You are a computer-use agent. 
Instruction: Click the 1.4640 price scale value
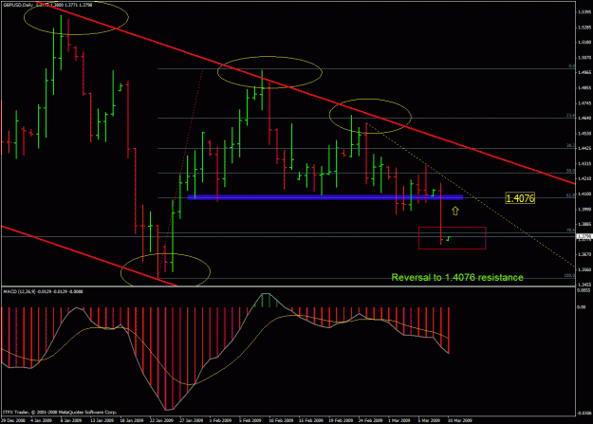tap(584, 118)
